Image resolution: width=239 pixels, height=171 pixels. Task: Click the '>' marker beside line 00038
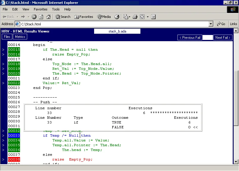[x=3, y=159]
